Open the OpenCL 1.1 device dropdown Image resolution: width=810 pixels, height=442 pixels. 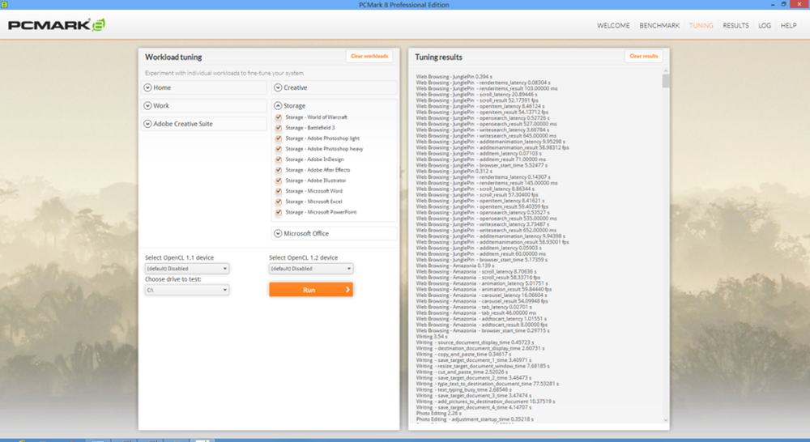coord(187,269)
